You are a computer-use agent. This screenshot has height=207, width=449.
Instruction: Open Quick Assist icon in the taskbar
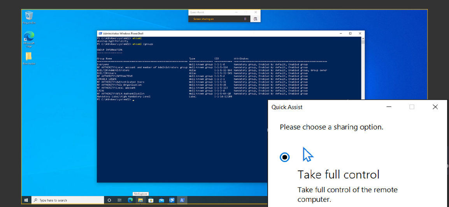click(x=172, y=200)
